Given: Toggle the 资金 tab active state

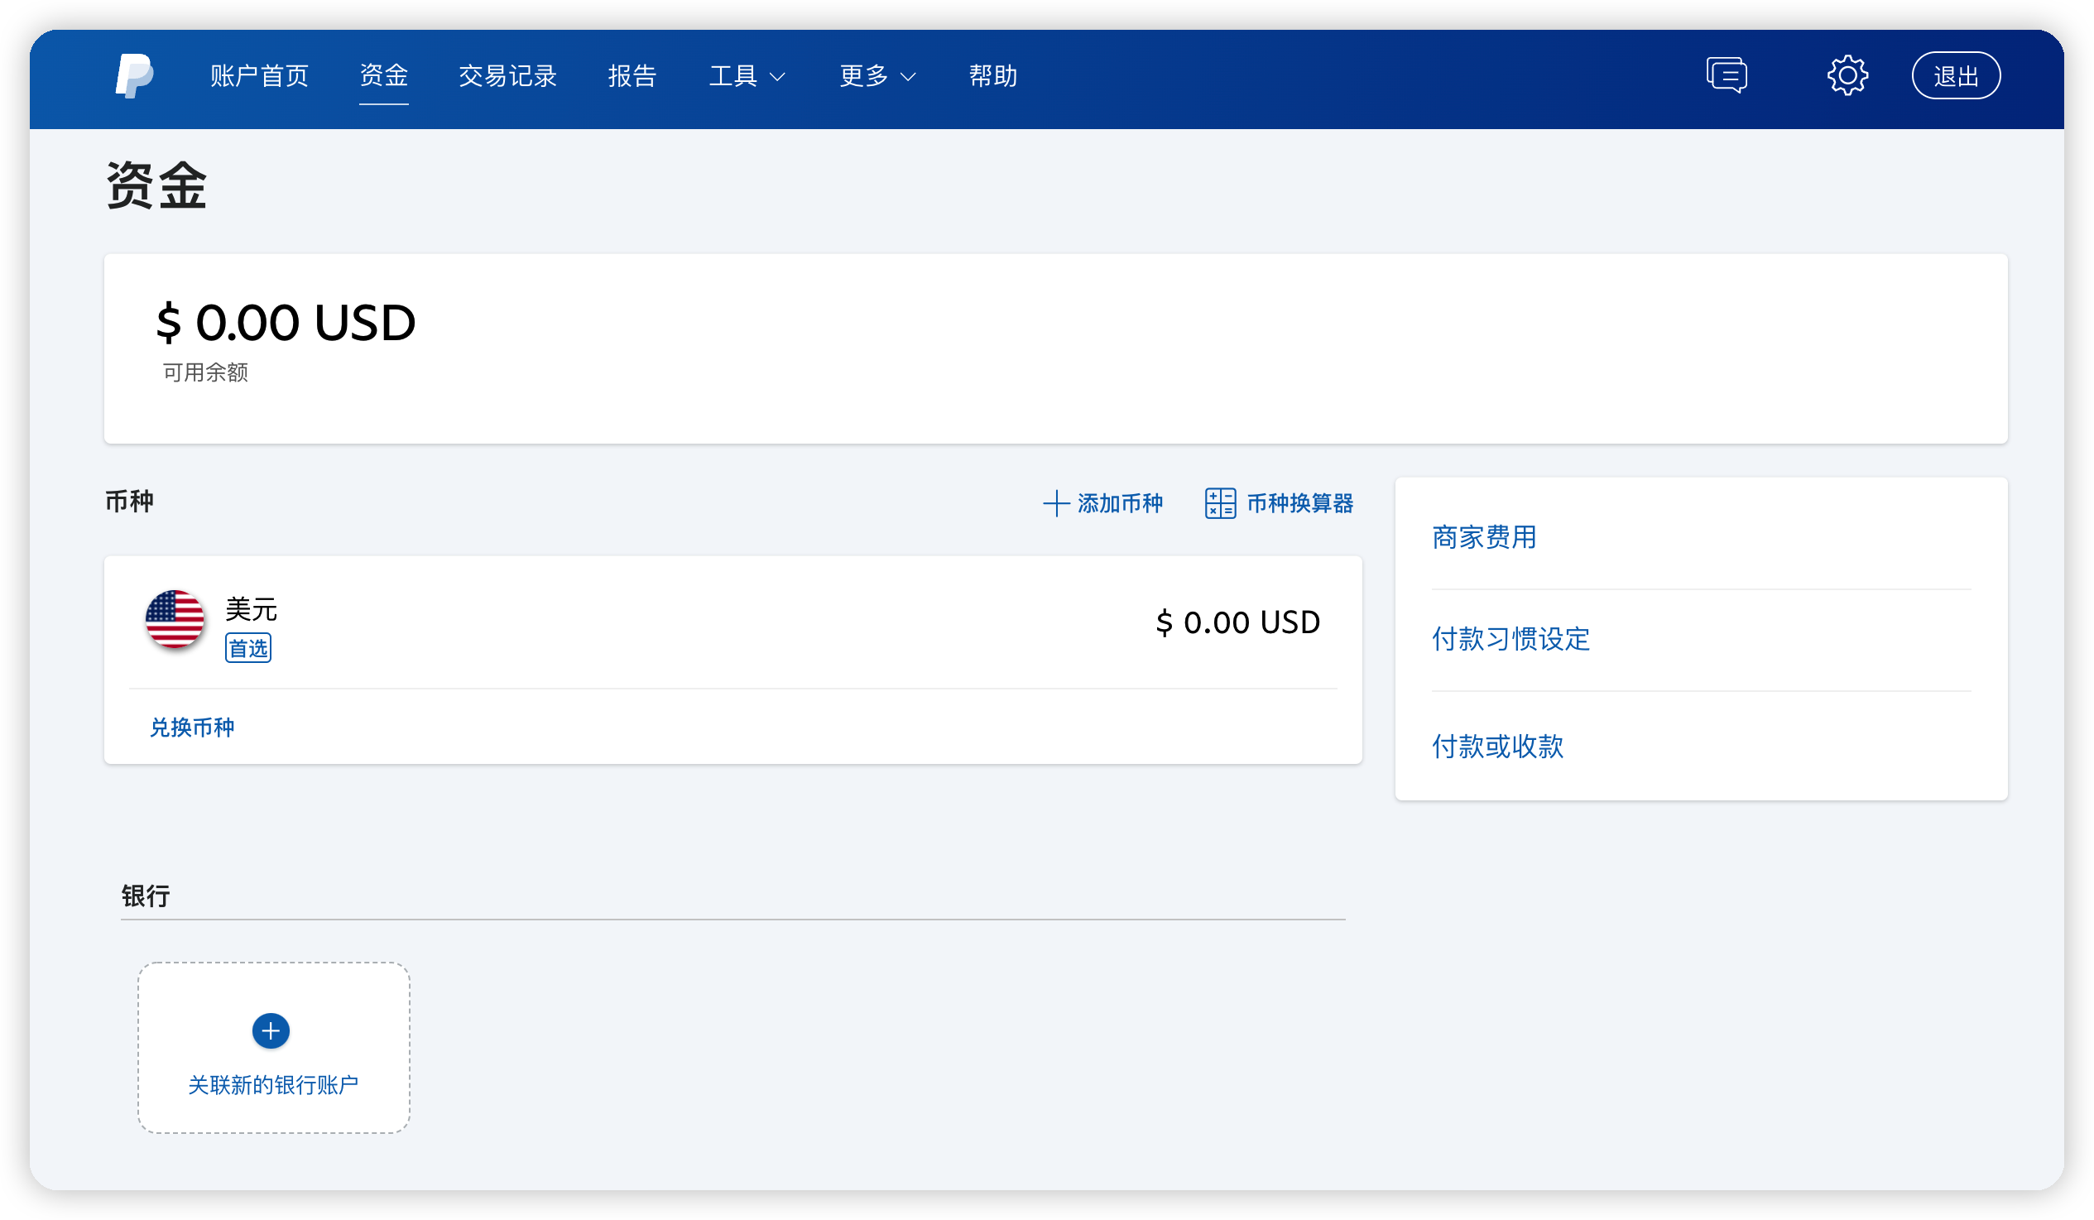Looking at the screenshot, I should point(383,75).
